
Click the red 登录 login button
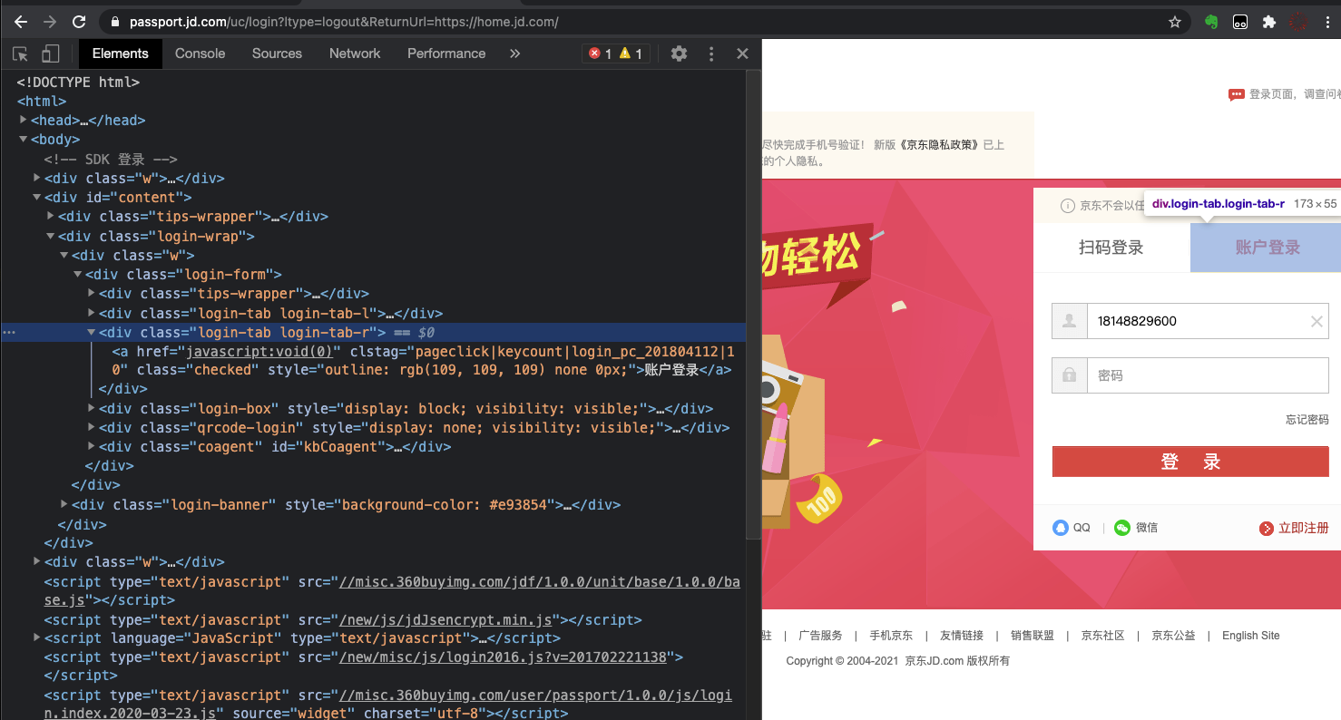pos(1189,462)
